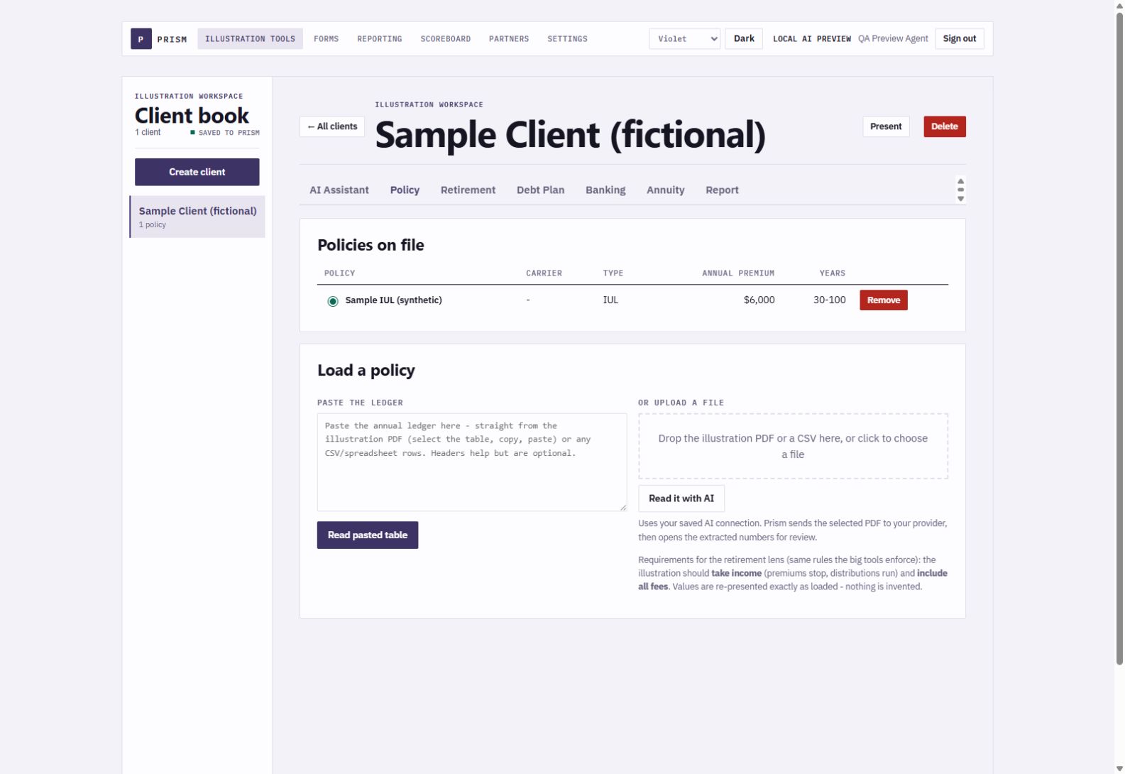Switch to the Report tab
The image size is (1125, 774).
(722, 190)
